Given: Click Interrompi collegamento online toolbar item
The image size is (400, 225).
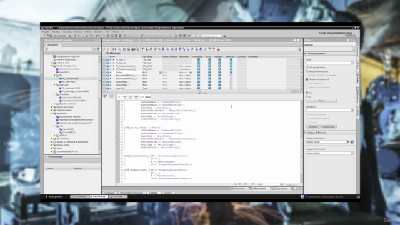Looking at the screenshot, I should (x=157, y=36).
